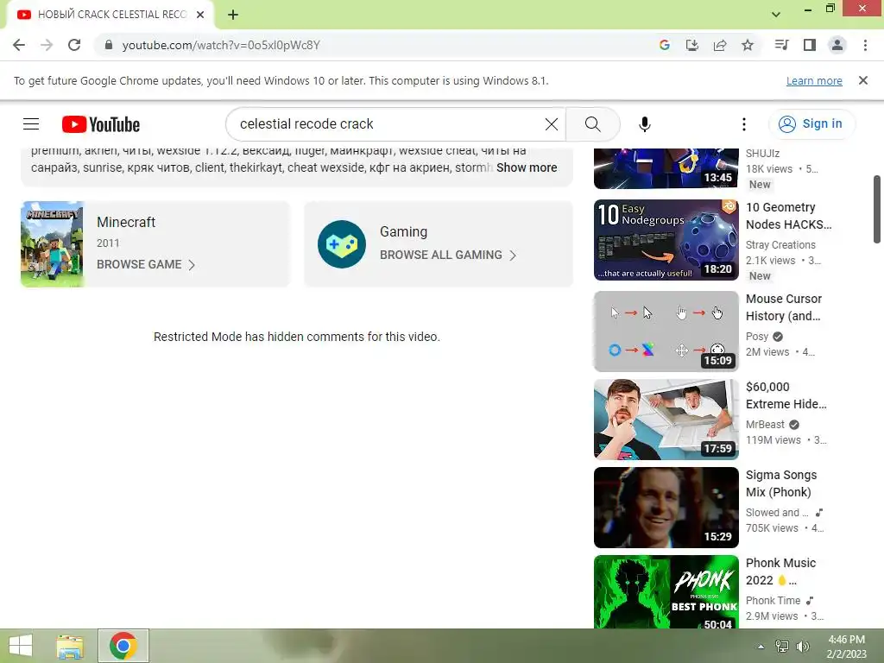Viewport: 884px width, 663px height.
Task: Click the Phonk Time channel name
Action: click(773, 601)
